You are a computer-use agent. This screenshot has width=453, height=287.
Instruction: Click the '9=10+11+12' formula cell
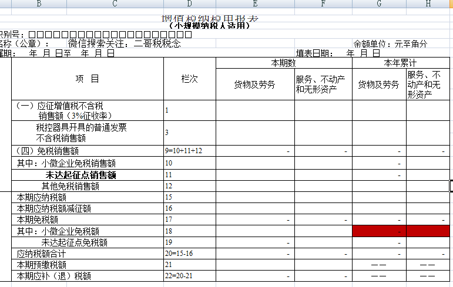(190, 151)
